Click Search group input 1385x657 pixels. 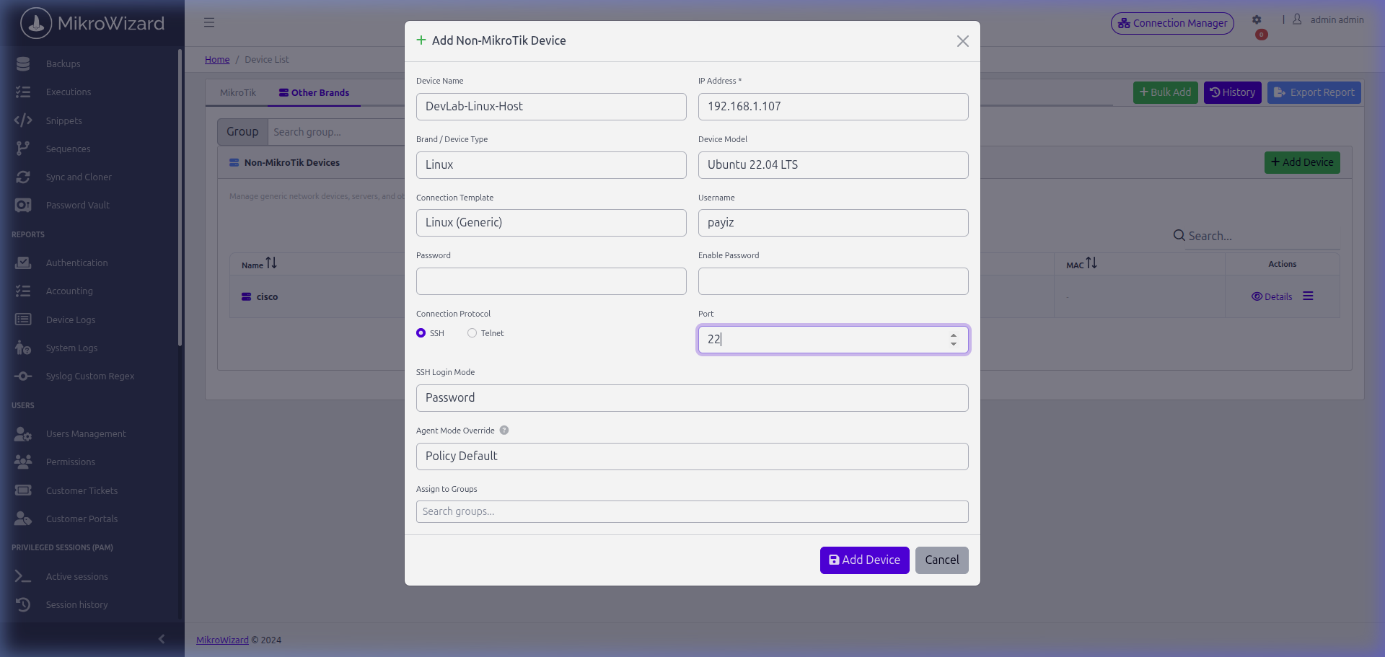coord(336,132)
